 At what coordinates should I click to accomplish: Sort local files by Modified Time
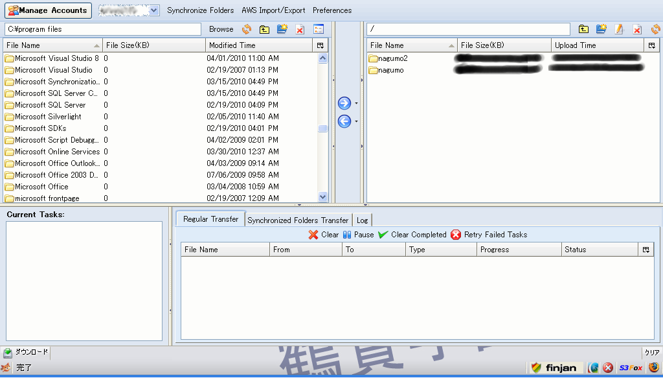[259, 45]
